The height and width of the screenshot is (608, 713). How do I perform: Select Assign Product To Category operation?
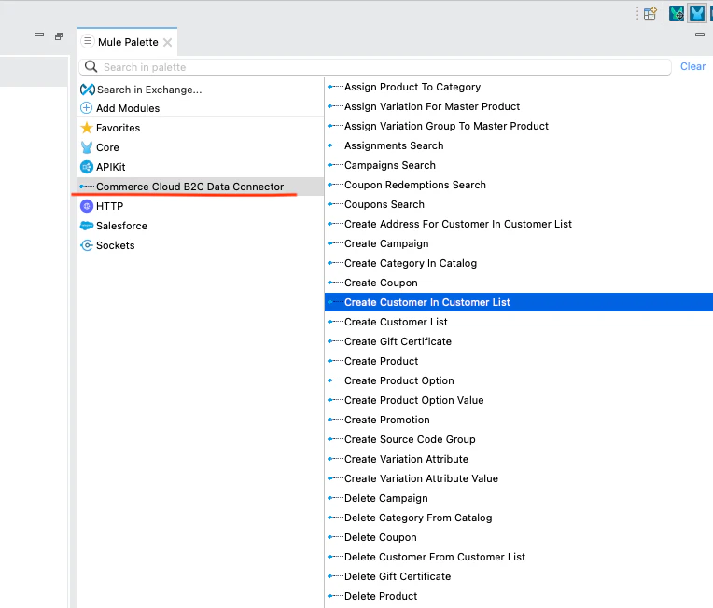click(412, 87)
